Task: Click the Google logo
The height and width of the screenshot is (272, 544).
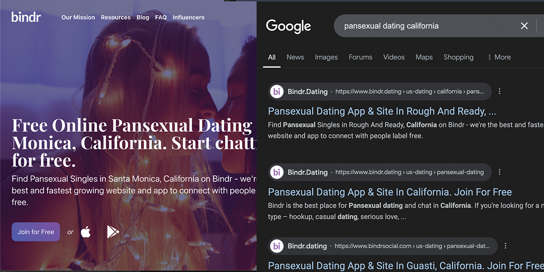Action: pos(288,26)
